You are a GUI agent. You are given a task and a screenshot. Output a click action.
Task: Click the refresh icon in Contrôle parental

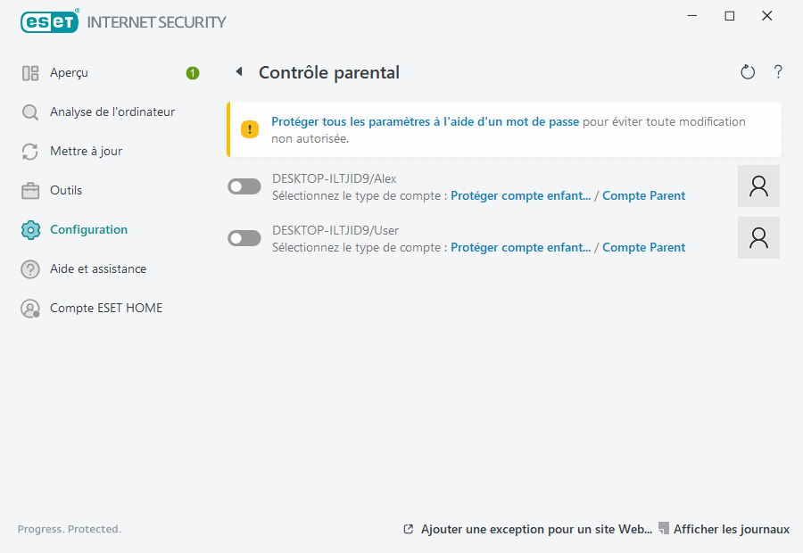[x=748, y=71]
